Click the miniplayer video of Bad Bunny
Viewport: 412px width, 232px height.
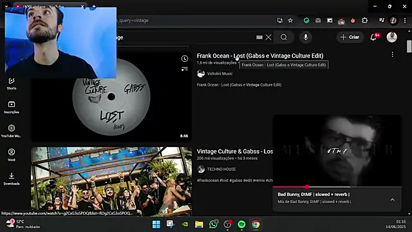337,150
